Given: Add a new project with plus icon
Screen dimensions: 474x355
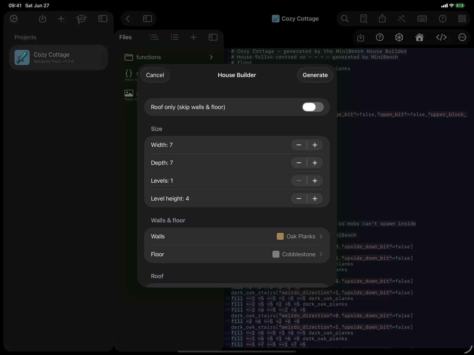Looking at the screenshot, I should [x=61, y=19].
